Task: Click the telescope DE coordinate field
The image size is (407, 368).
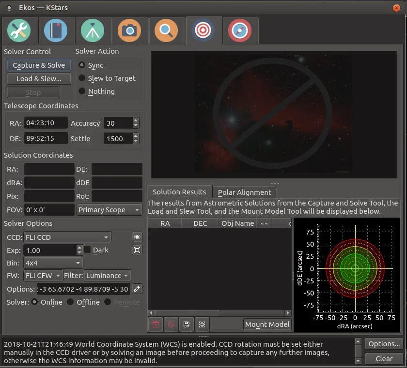Action: click(46, 138)
